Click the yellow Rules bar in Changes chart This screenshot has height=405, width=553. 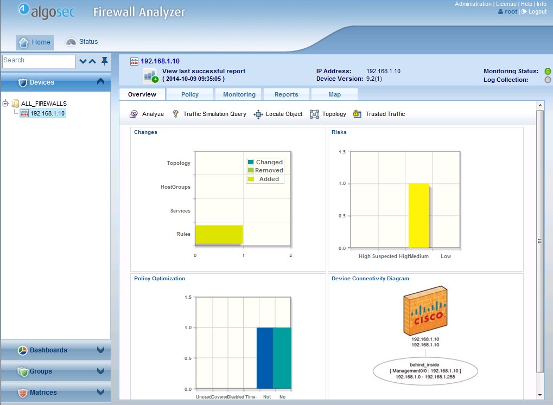[219, 234]
